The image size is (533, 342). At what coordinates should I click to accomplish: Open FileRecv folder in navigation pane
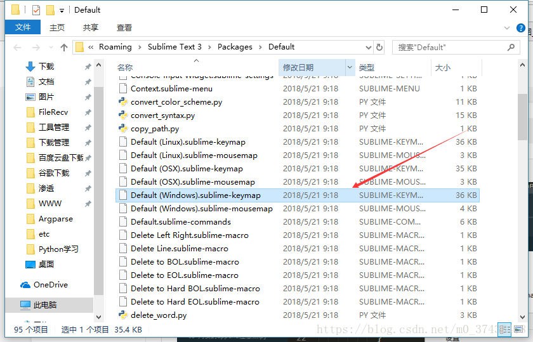(53, 112)
